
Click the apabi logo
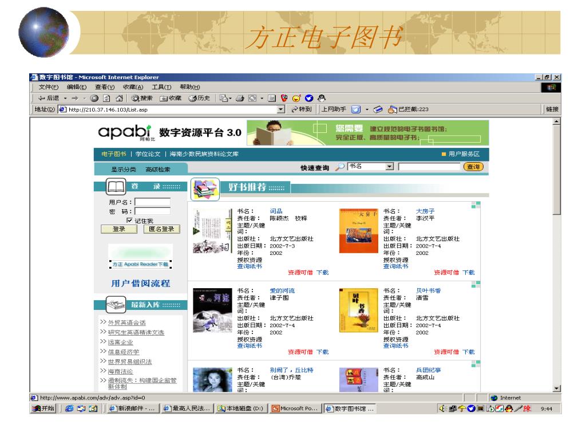(125, 132)
